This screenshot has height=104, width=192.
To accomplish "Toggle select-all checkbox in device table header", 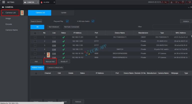I will click(35, 33).
